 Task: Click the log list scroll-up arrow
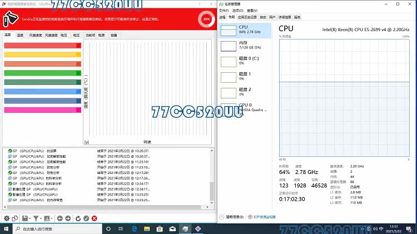pos(212,151)
